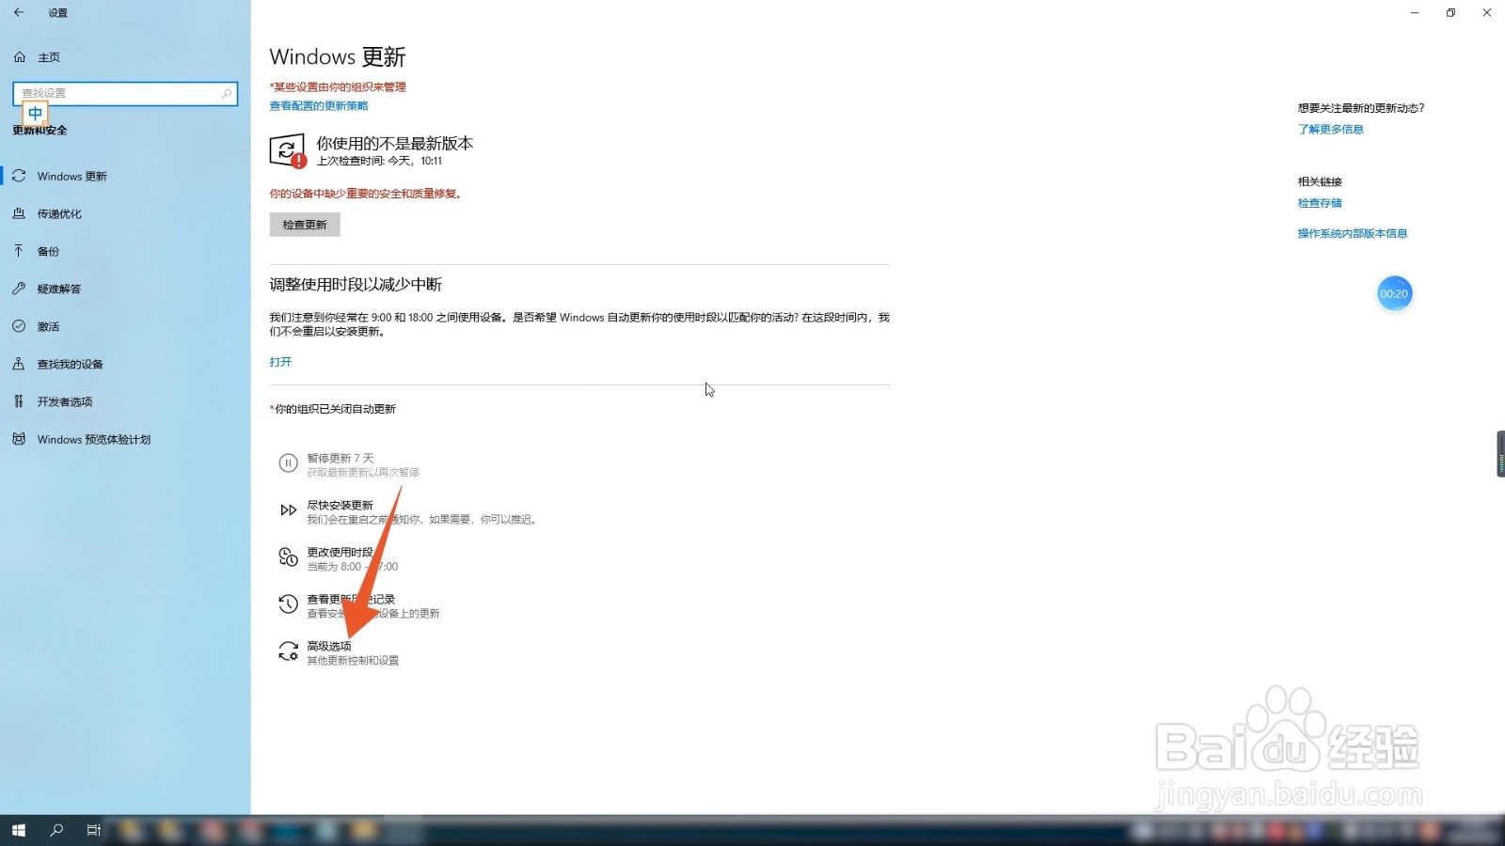Click the 开发者选项 tools icon
The height and width of the screenshot is (846, 1505).
19,401
